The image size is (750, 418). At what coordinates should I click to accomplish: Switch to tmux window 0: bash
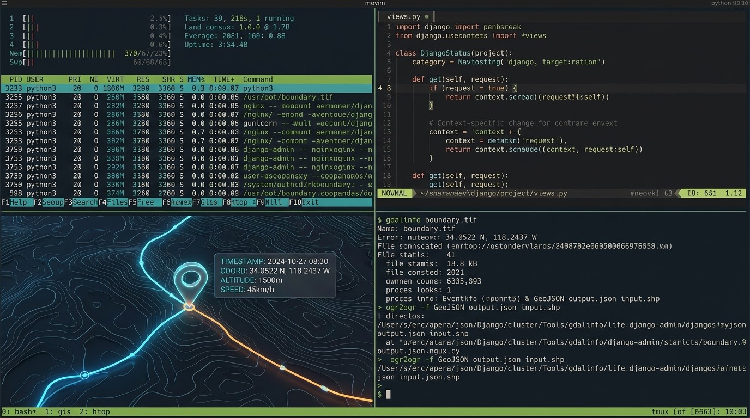(x=19, y=411)
